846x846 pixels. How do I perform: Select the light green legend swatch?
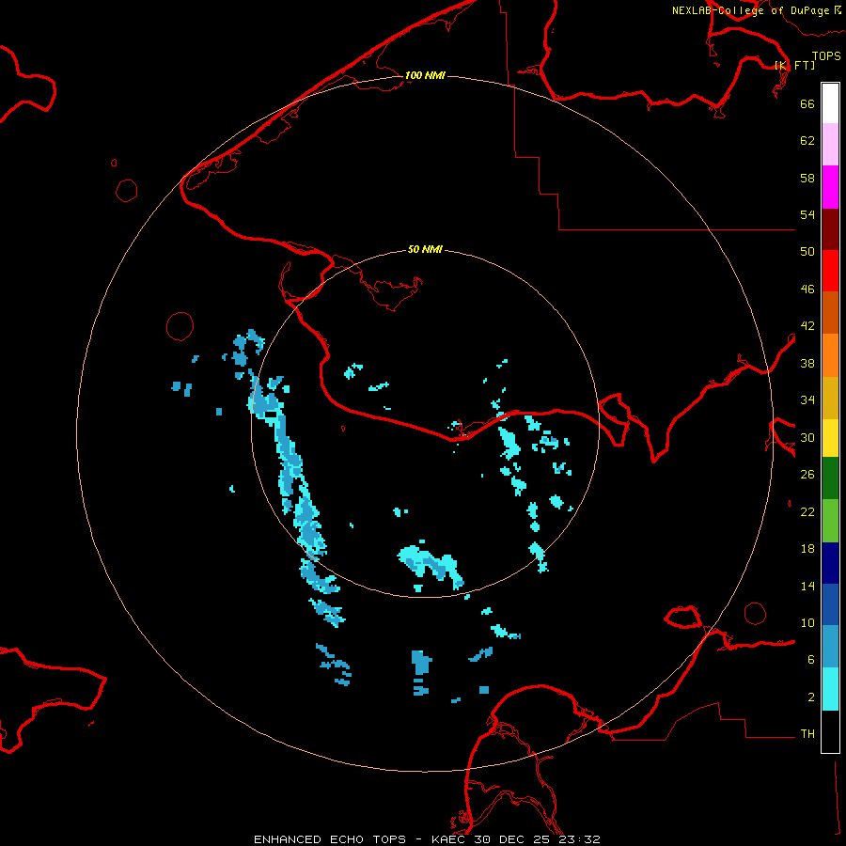pyautogui.click(x=830, y=521)
